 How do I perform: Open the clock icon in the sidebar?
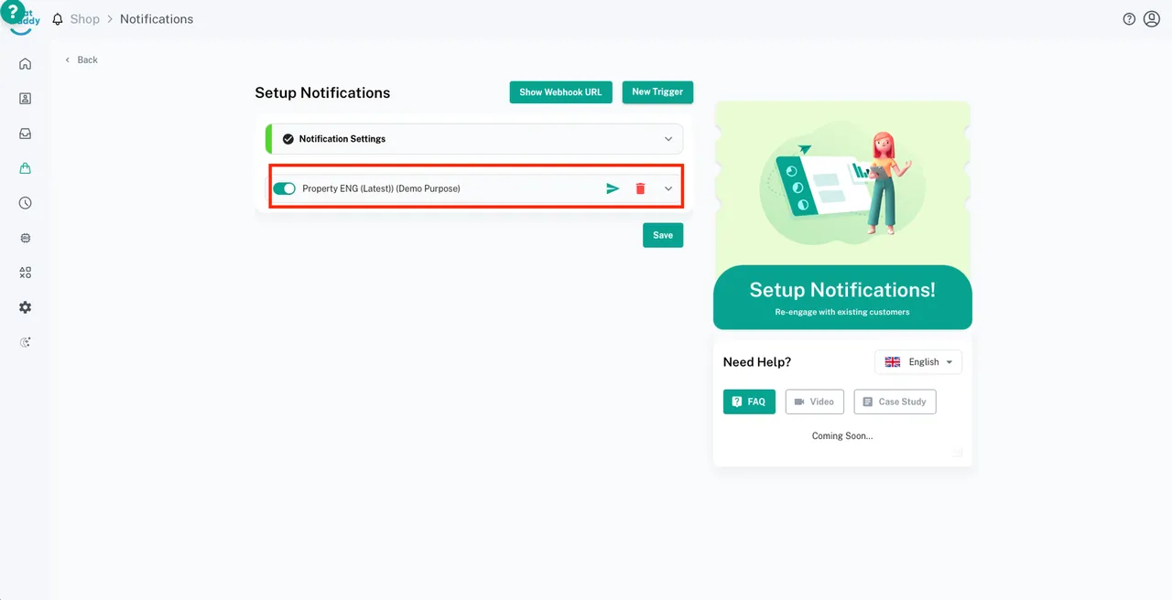tap(25, 203)
